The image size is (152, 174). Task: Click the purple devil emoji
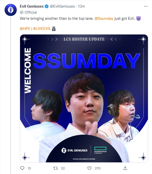139,19
